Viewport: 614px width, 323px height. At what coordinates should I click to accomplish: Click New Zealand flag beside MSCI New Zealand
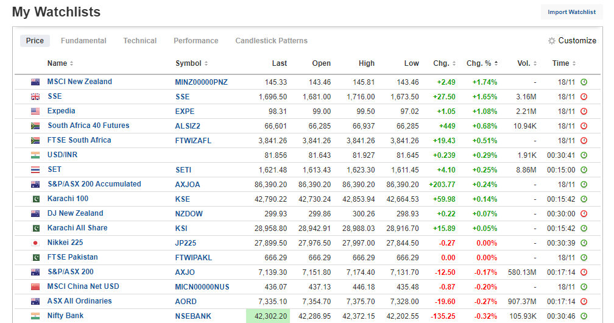pos(35,82)
